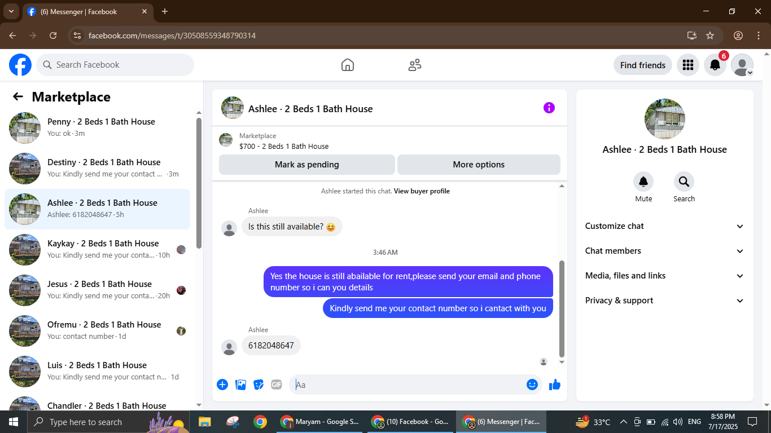Open the Windows Start menu
771x433 pixels.
[14, 422]
